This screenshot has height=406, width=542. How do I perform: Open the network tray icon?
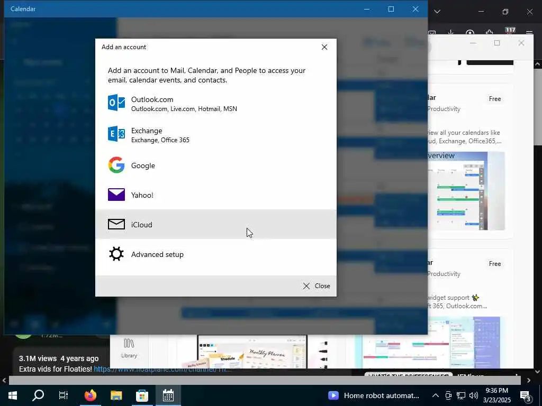pyautogui.click(x=461, y=395)
